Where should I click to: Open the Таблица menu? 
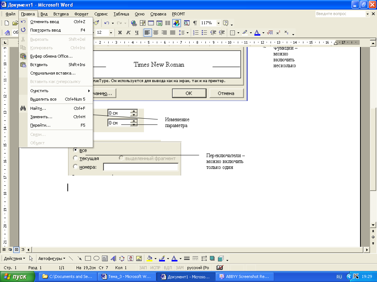coord(121,14)
